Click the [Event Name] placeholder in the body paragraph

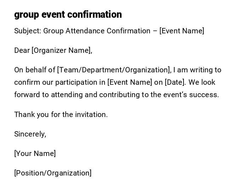pos(130,82)
